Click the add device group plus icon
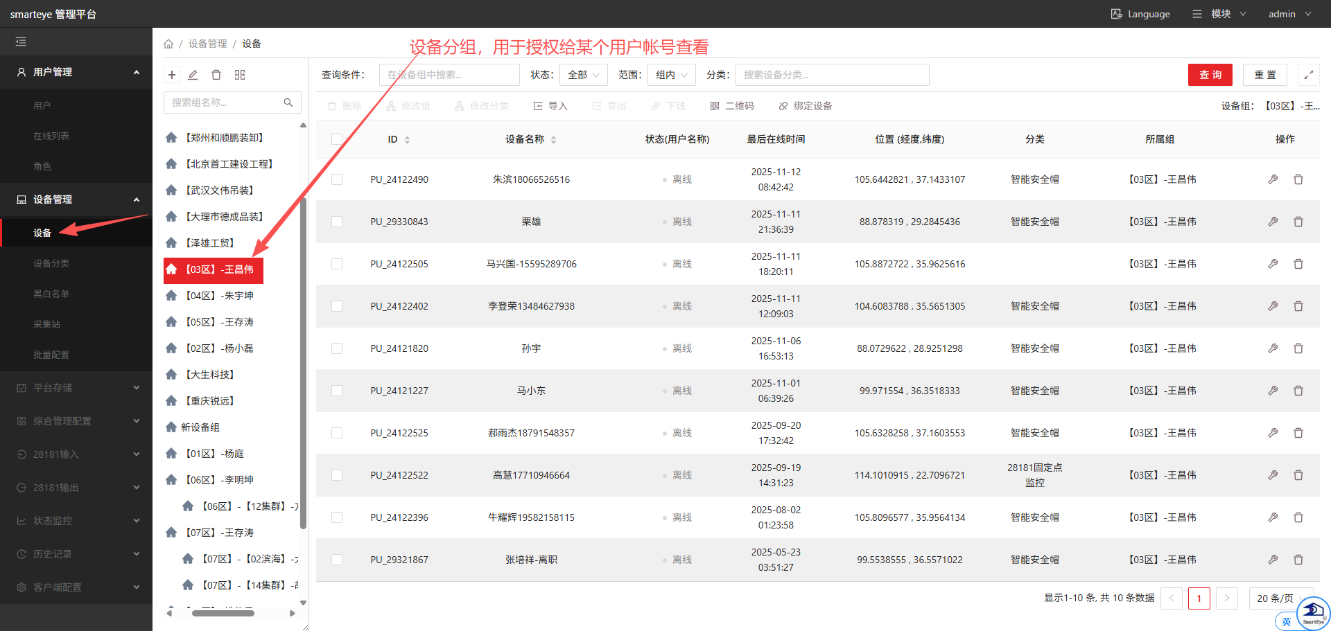This screenshot has width=1331, height=631. (172, 75)
